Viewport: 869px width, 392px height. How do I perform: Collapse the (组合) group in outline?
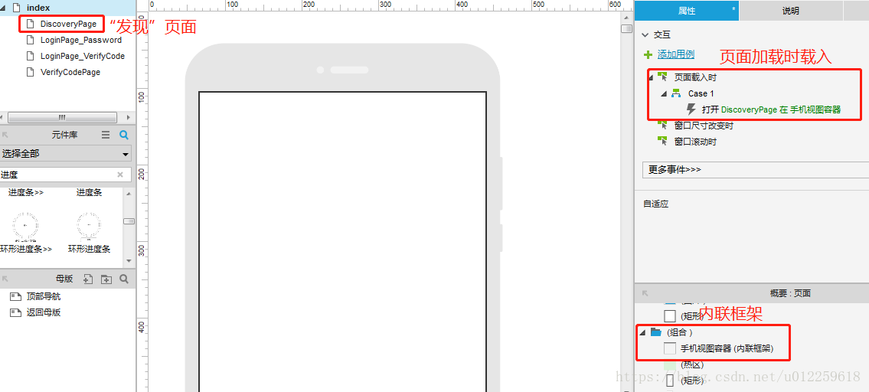click(x=643, y=333)
